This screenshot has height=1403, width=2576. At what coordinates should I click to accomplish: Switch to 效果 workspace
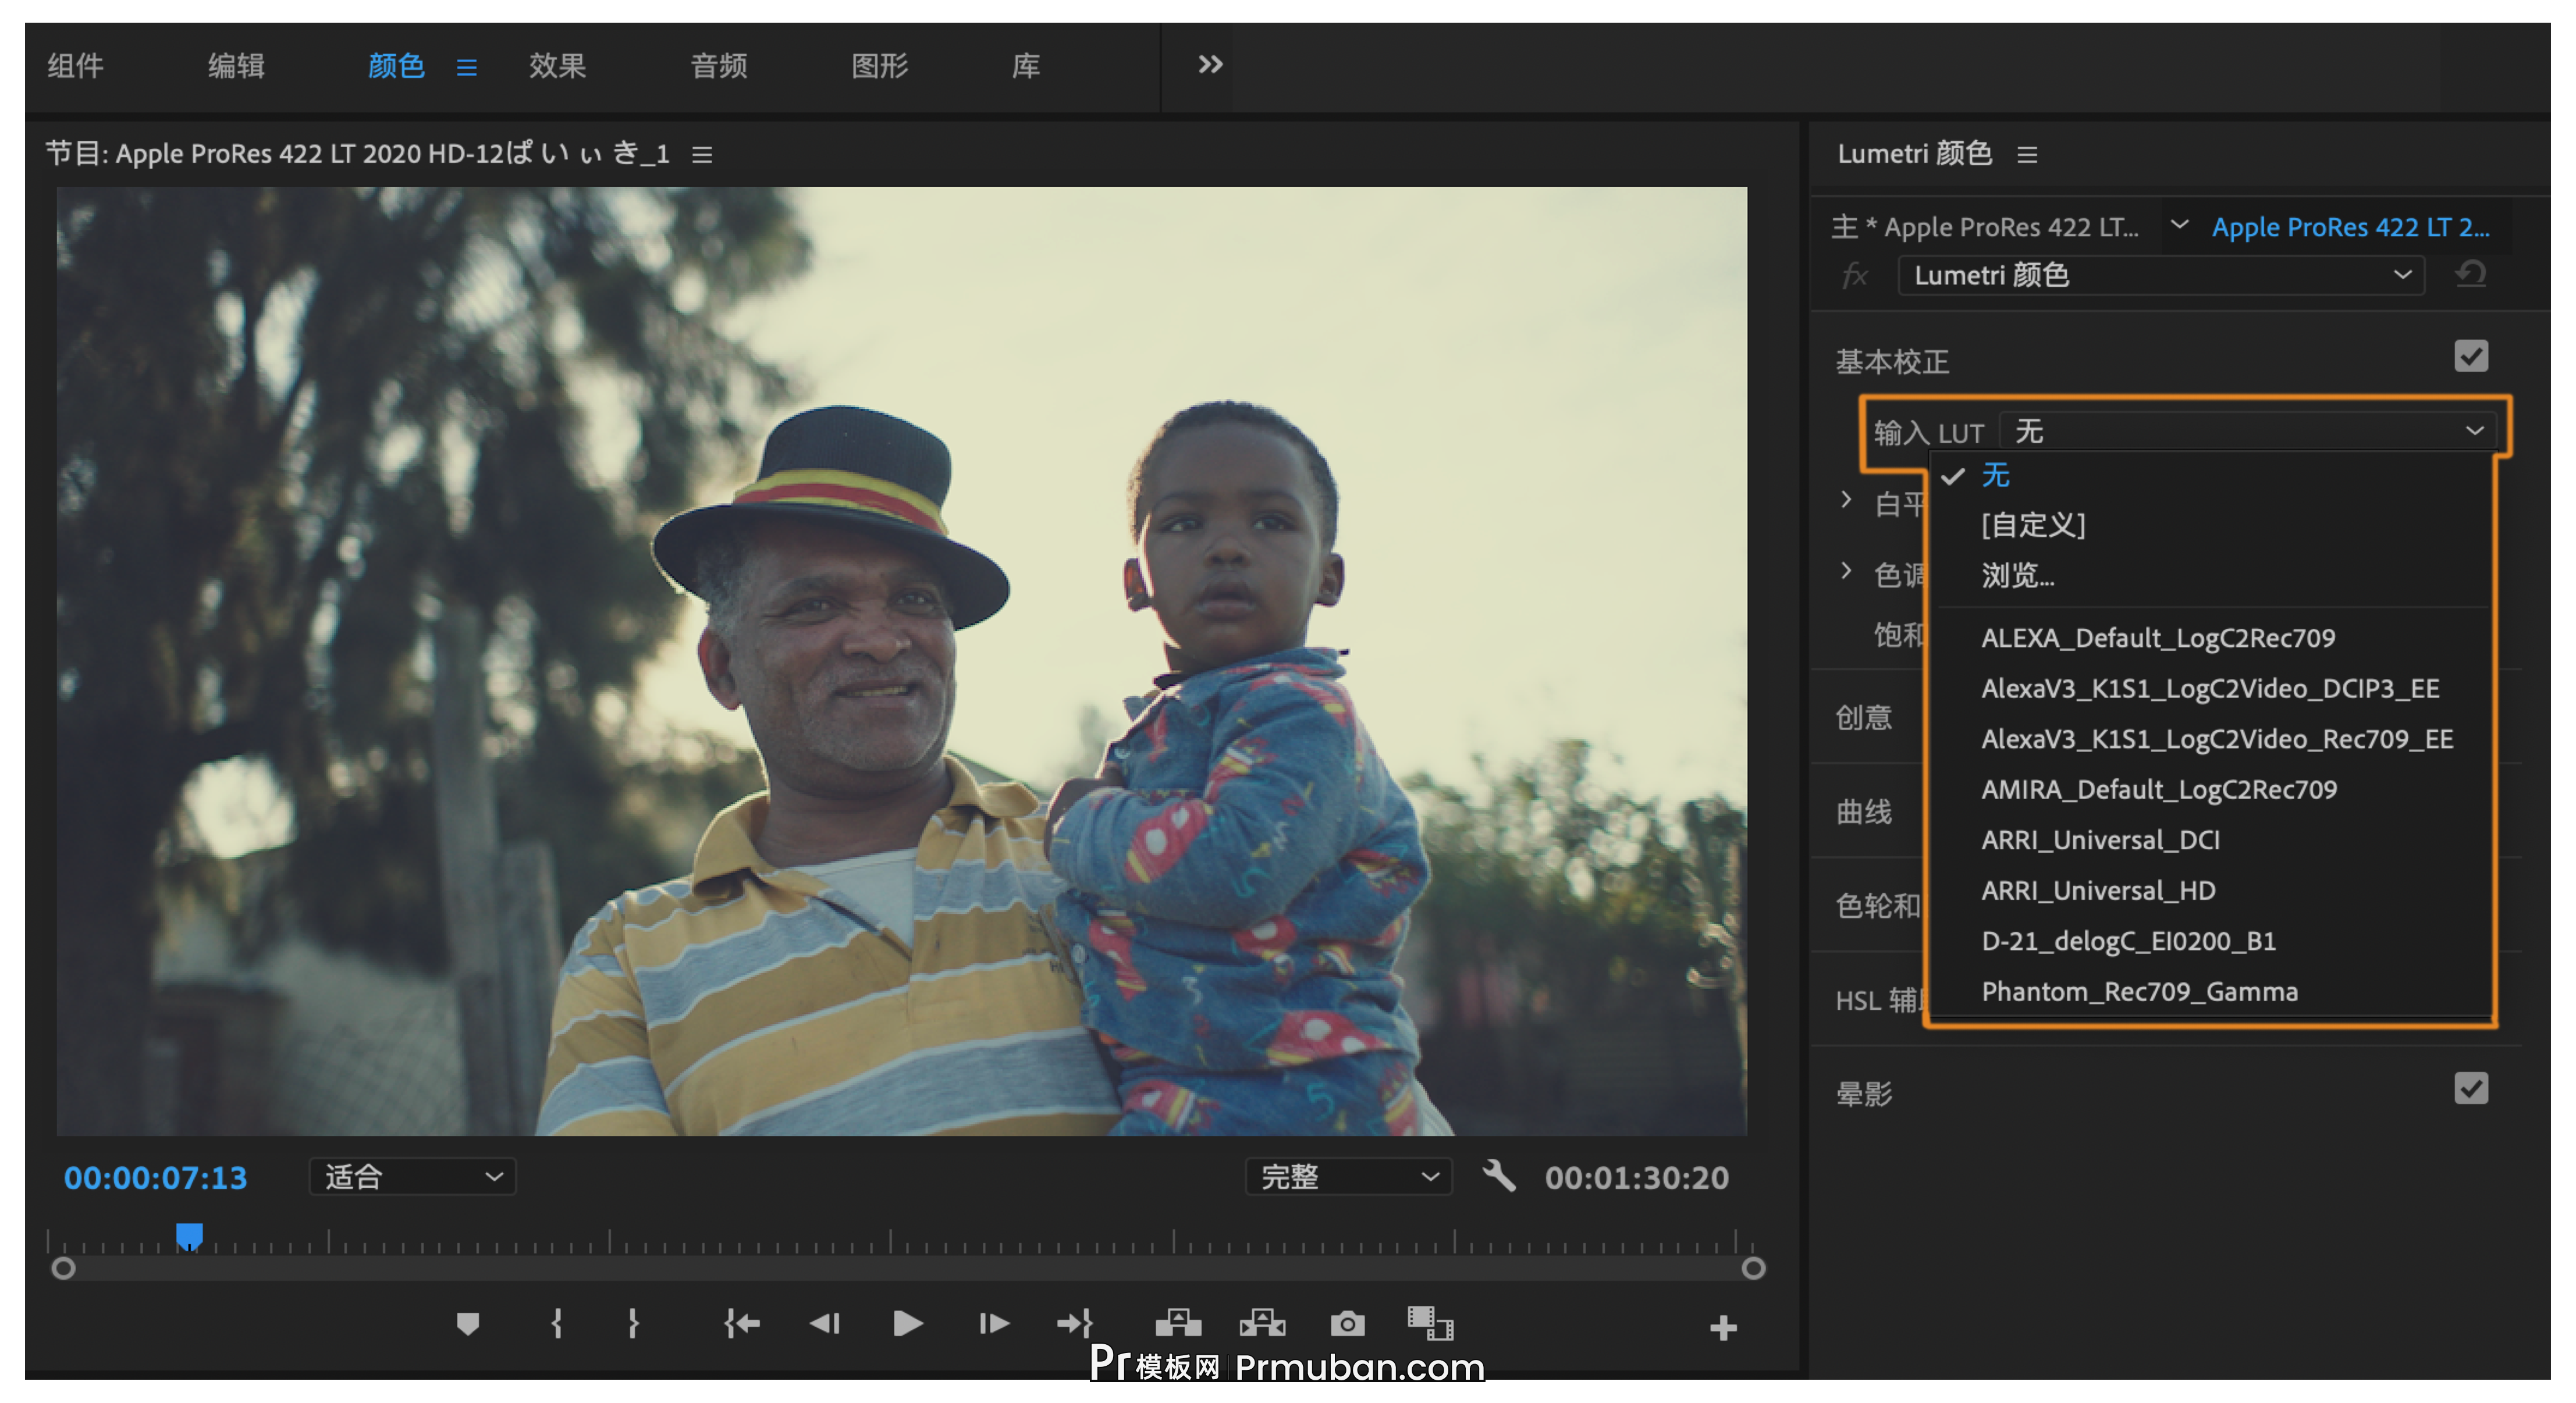point(557,66)
